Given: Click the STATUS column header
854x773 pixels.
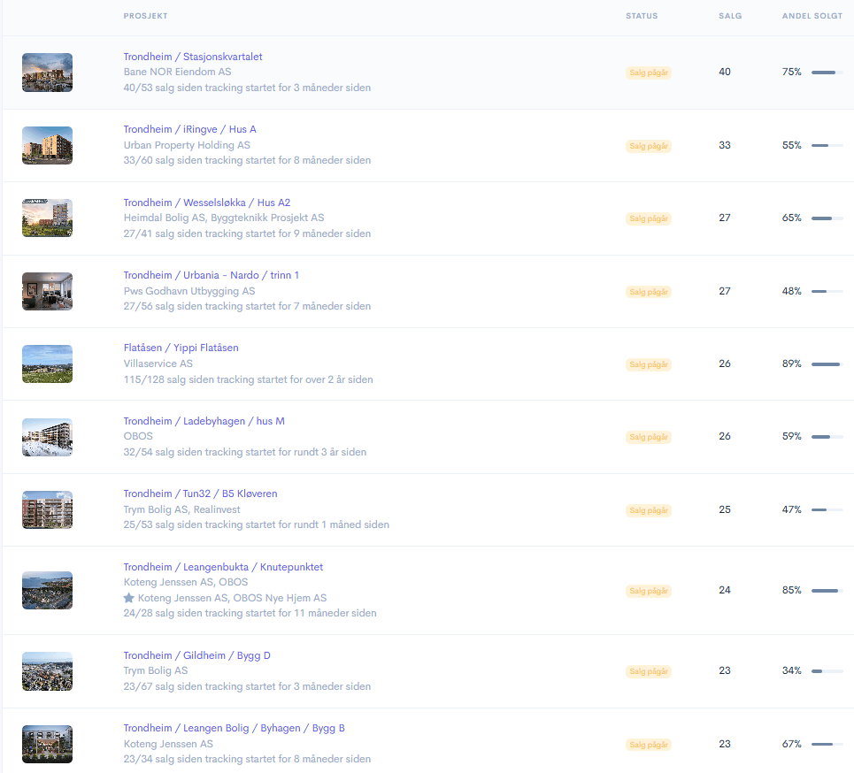Looking at the screenshot, I should click(642, 16).
